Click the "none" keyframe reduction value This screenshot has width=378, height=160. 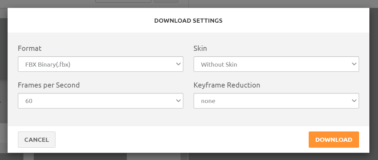[x=208, y=101]
